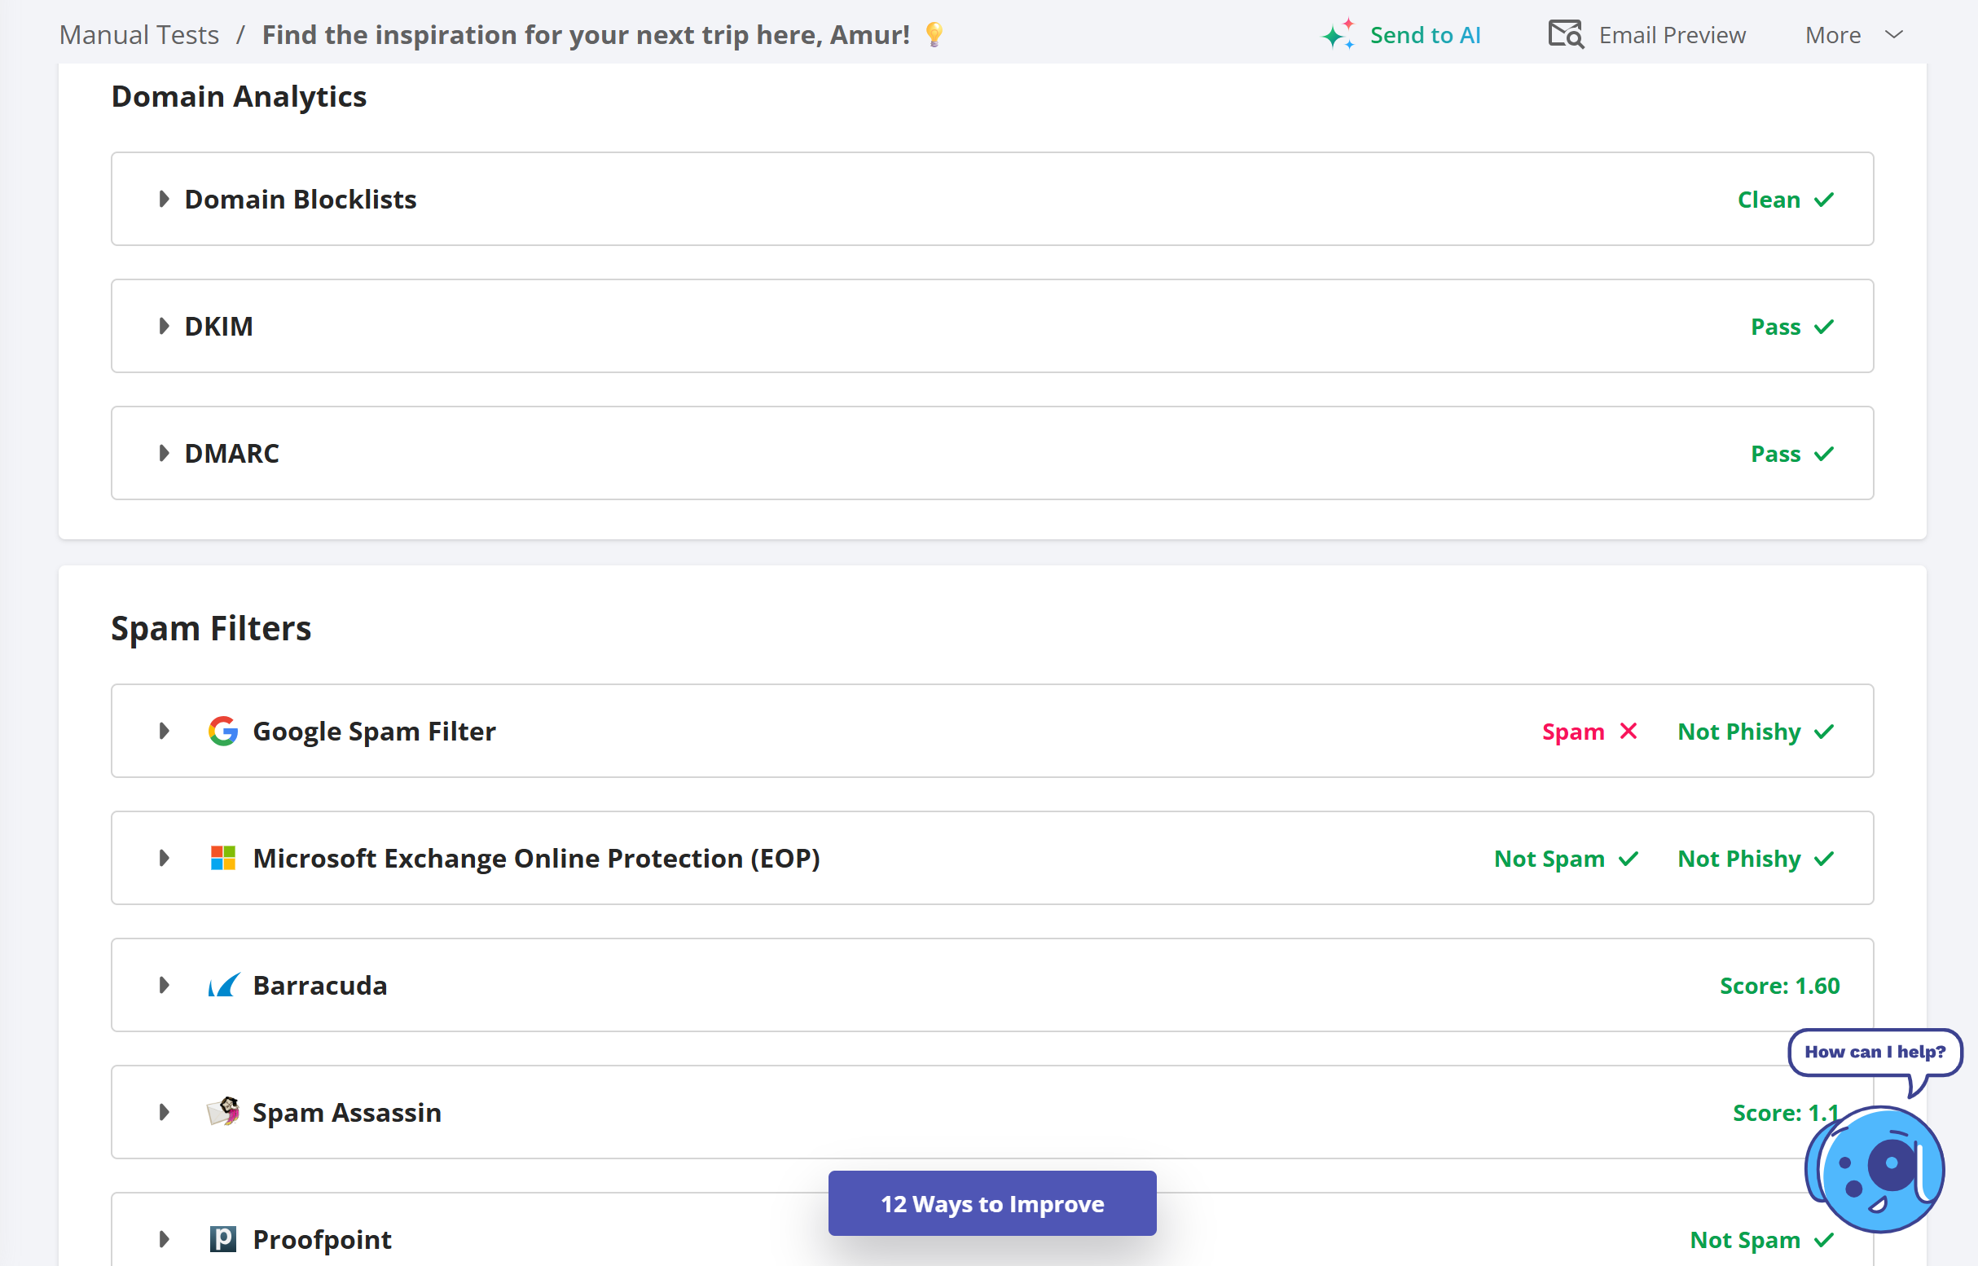
Task: Click the red X beside Spam
Action: coord(1629,731)
